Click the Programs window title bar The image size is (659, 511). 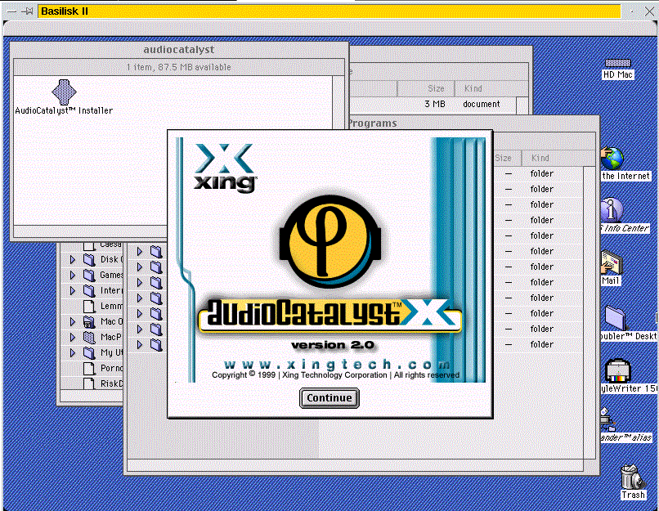473,123
